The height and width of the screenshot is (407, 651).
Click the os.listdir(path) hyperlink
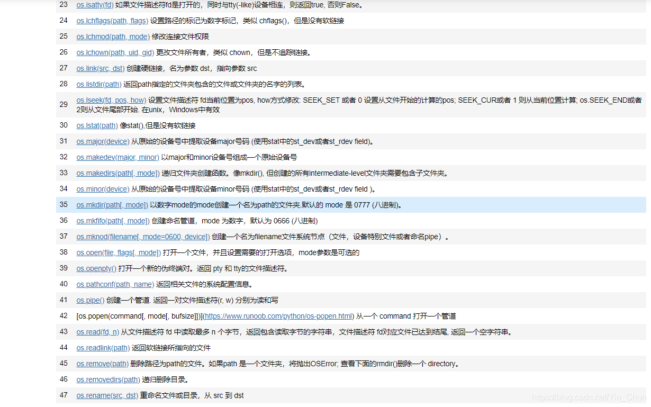click(98, 84)
